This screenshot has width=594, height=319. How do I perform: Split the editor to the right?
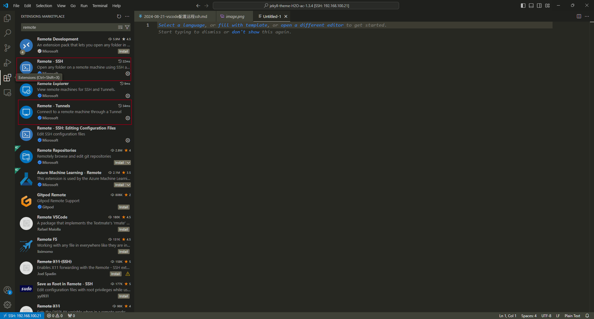tap(579, 16)
